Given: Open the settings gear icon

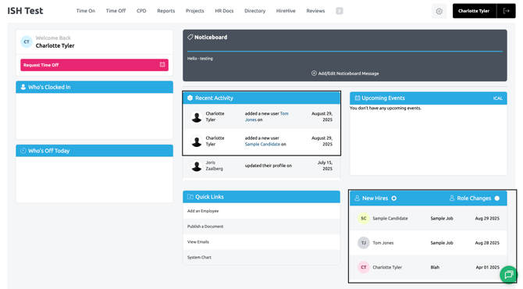Looking at the screenshot, I should point(439,11).
